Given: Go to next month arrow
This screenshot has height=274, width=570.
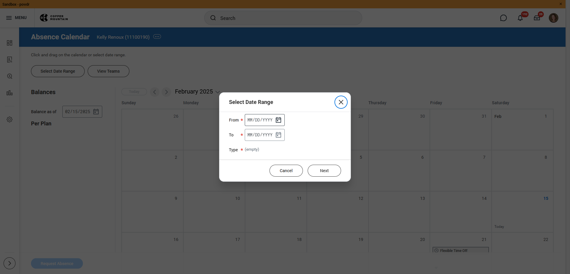Looking at the screenshot, I should (166, 92).
